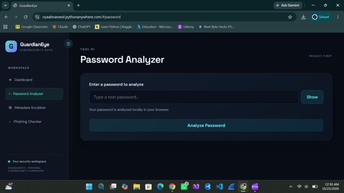Click the Your security workspace status
Image resolution: width=344 pixels, height=193 pixels.
click(x=27, y=161)
